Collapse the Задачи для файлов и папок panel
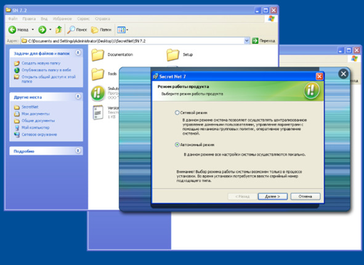364x265 pixels. tap(78, 53)
